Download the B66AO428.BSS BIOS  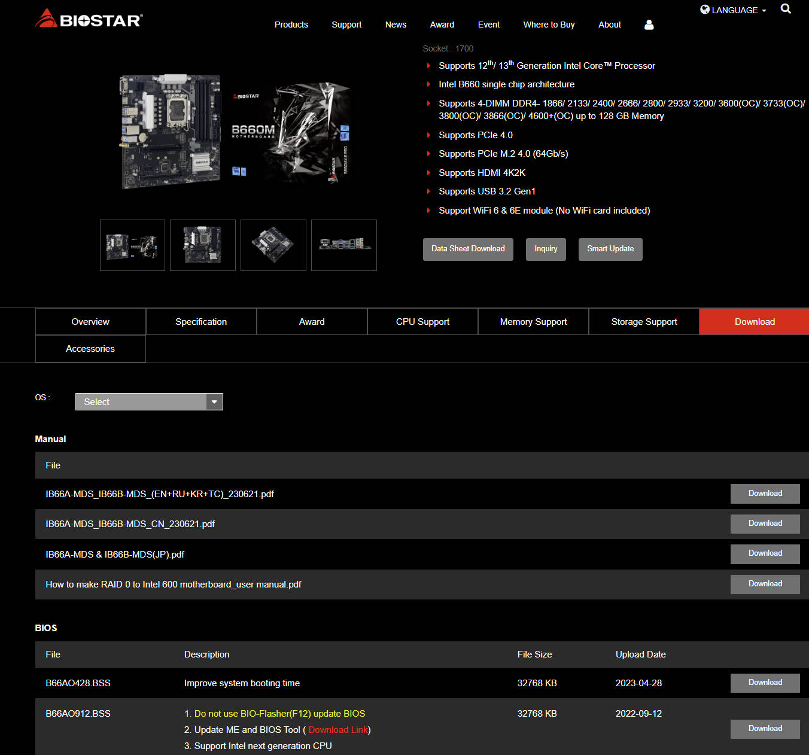765,683
